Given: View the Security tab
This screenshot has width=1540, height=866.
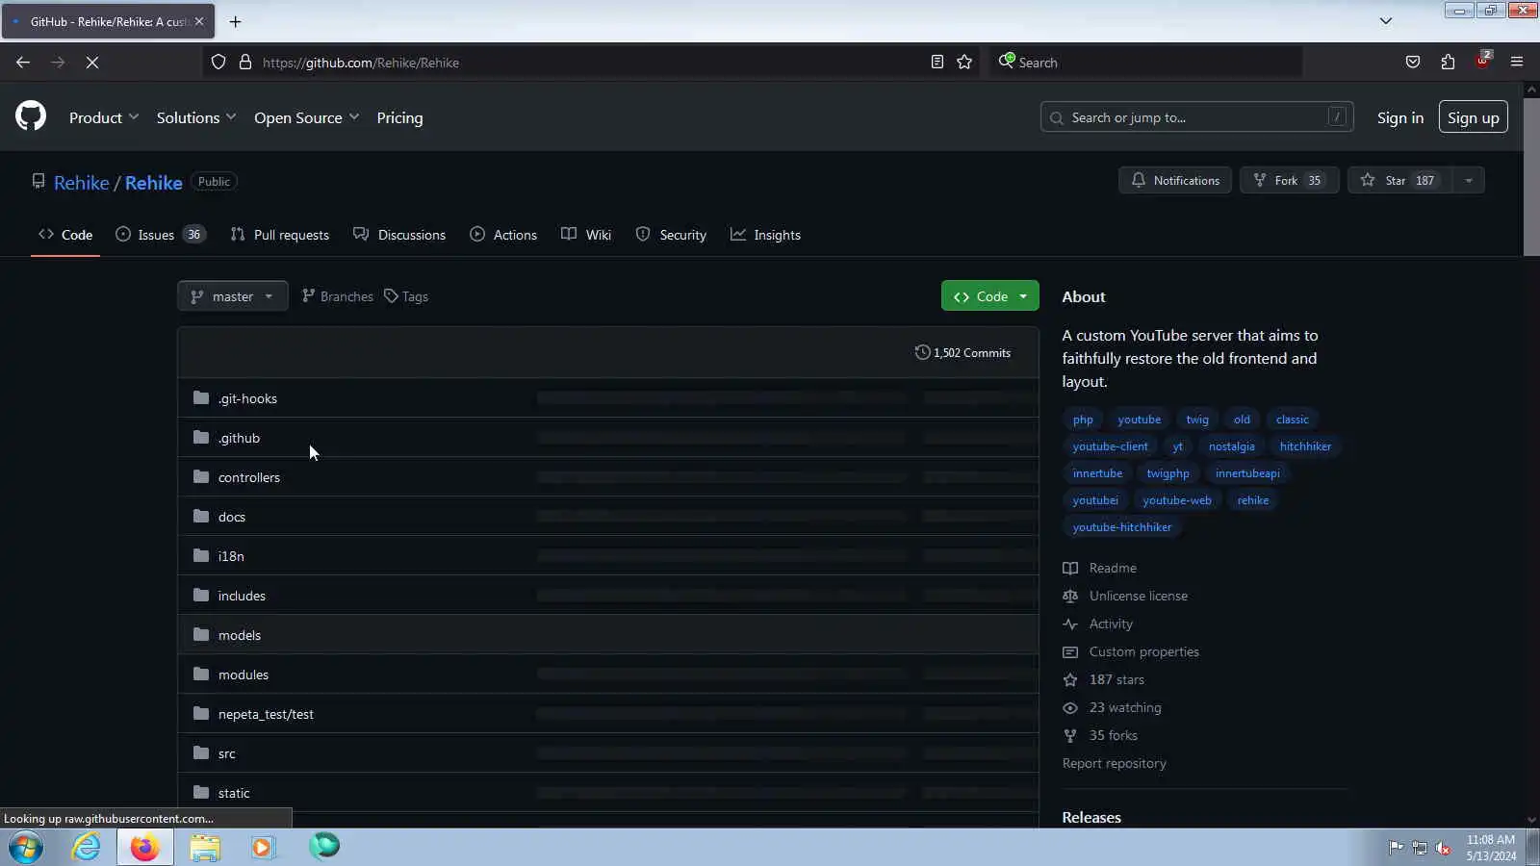Looking at the screenshot, I should pyautogui.click(x=671, y=235).
